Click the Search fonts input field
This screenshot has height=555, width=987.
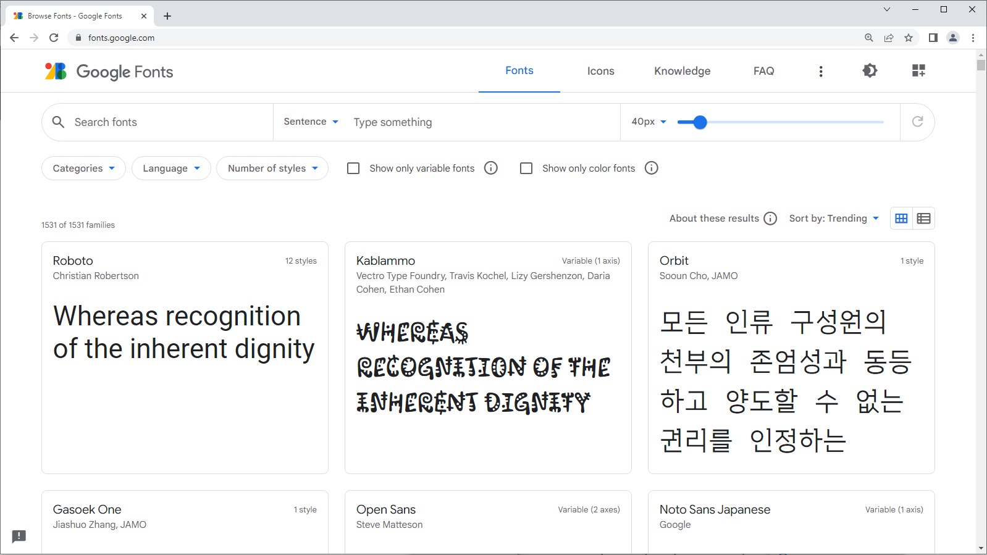pyautogui.click(x=167, y=122)
